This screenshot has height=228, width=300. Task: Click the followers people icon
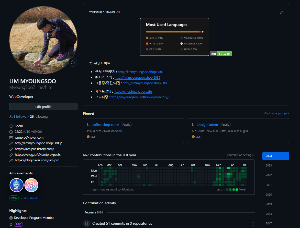click(x=11, y=116)
